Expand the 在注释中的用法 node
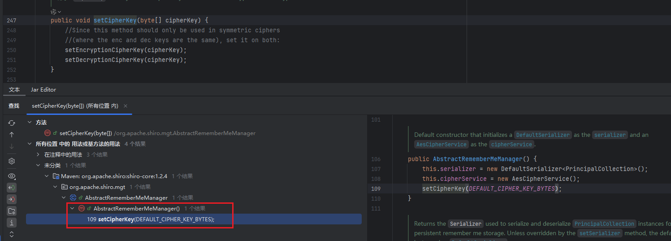 [x=38, y=154]
